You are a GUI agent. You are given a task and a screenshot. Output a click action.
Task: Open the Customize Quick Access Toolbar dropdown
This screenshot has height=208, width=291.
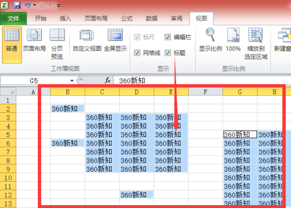click(x=59, y=6)
